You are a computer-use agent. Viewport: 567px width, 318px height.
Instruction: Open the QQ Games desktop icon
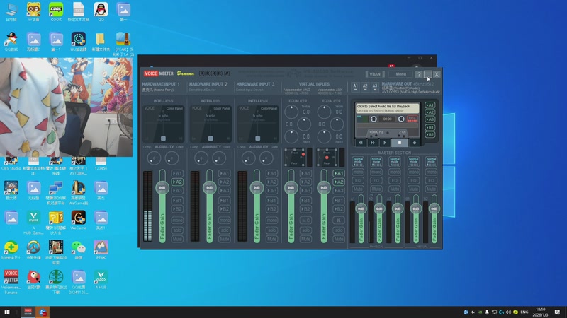(x=11, y=42)
